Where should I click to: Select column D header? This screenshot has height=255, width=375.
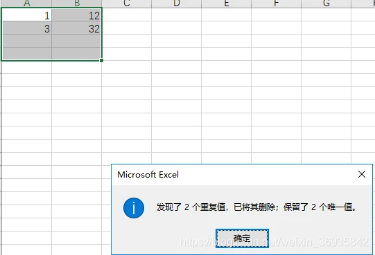[177, 3]
